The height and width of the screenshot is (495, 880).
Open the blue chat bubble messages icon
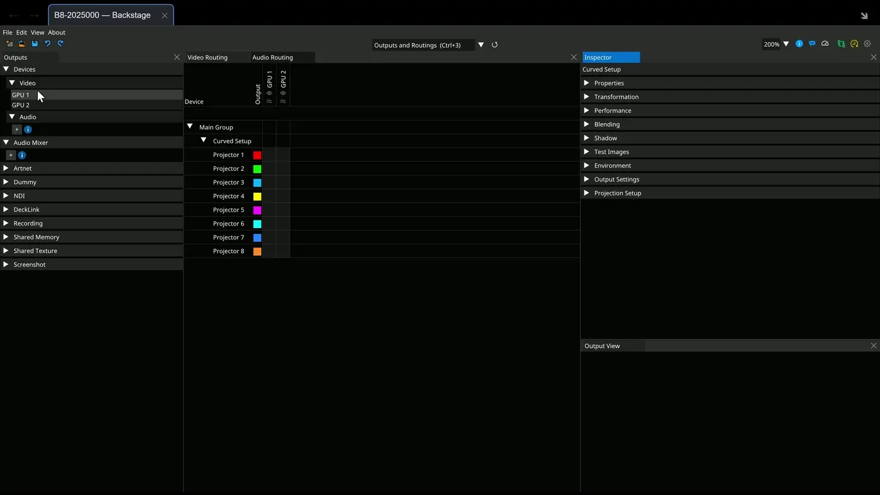coord(812,44)
